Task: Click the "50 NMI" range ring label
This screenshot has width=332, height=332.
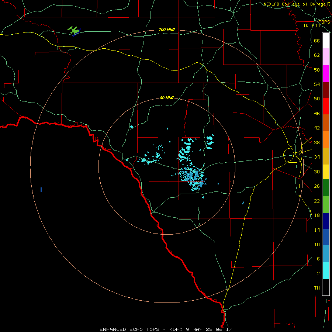Action: pos(167,98)
